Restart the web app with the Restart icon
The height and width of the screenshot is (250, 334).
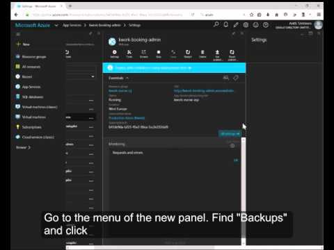point(188,53)
